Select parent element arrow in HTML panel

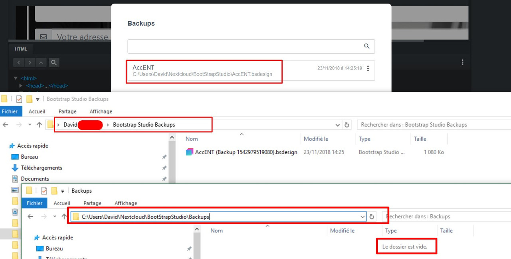click(41, 62)
